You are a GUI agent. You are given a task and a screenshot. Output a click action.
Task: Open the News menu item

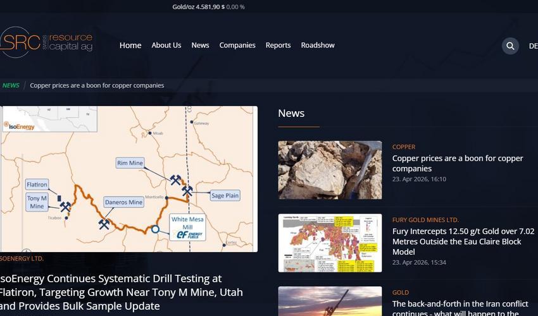pyautogui.click(x=201, y=46)
